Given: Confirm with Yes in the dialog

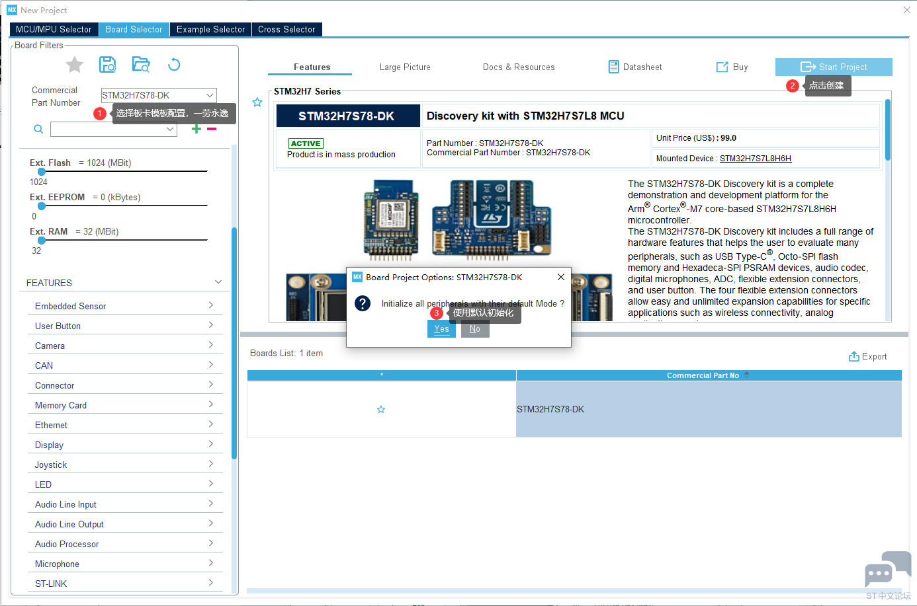Looking at the screenshot, I should click(x=441, y=329).
